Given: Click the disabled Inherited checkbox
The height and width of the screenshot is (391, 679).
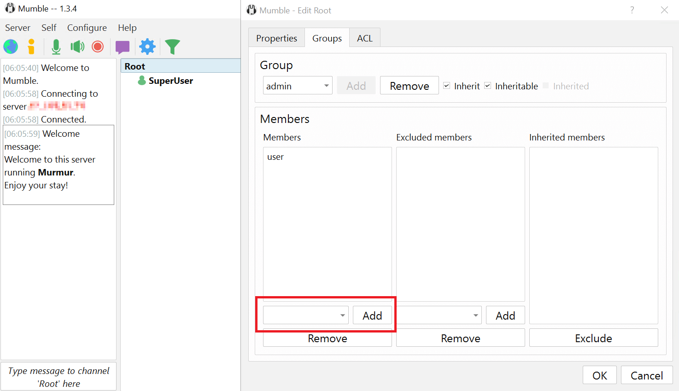Looking at the screenshot, I should [546, 86].
